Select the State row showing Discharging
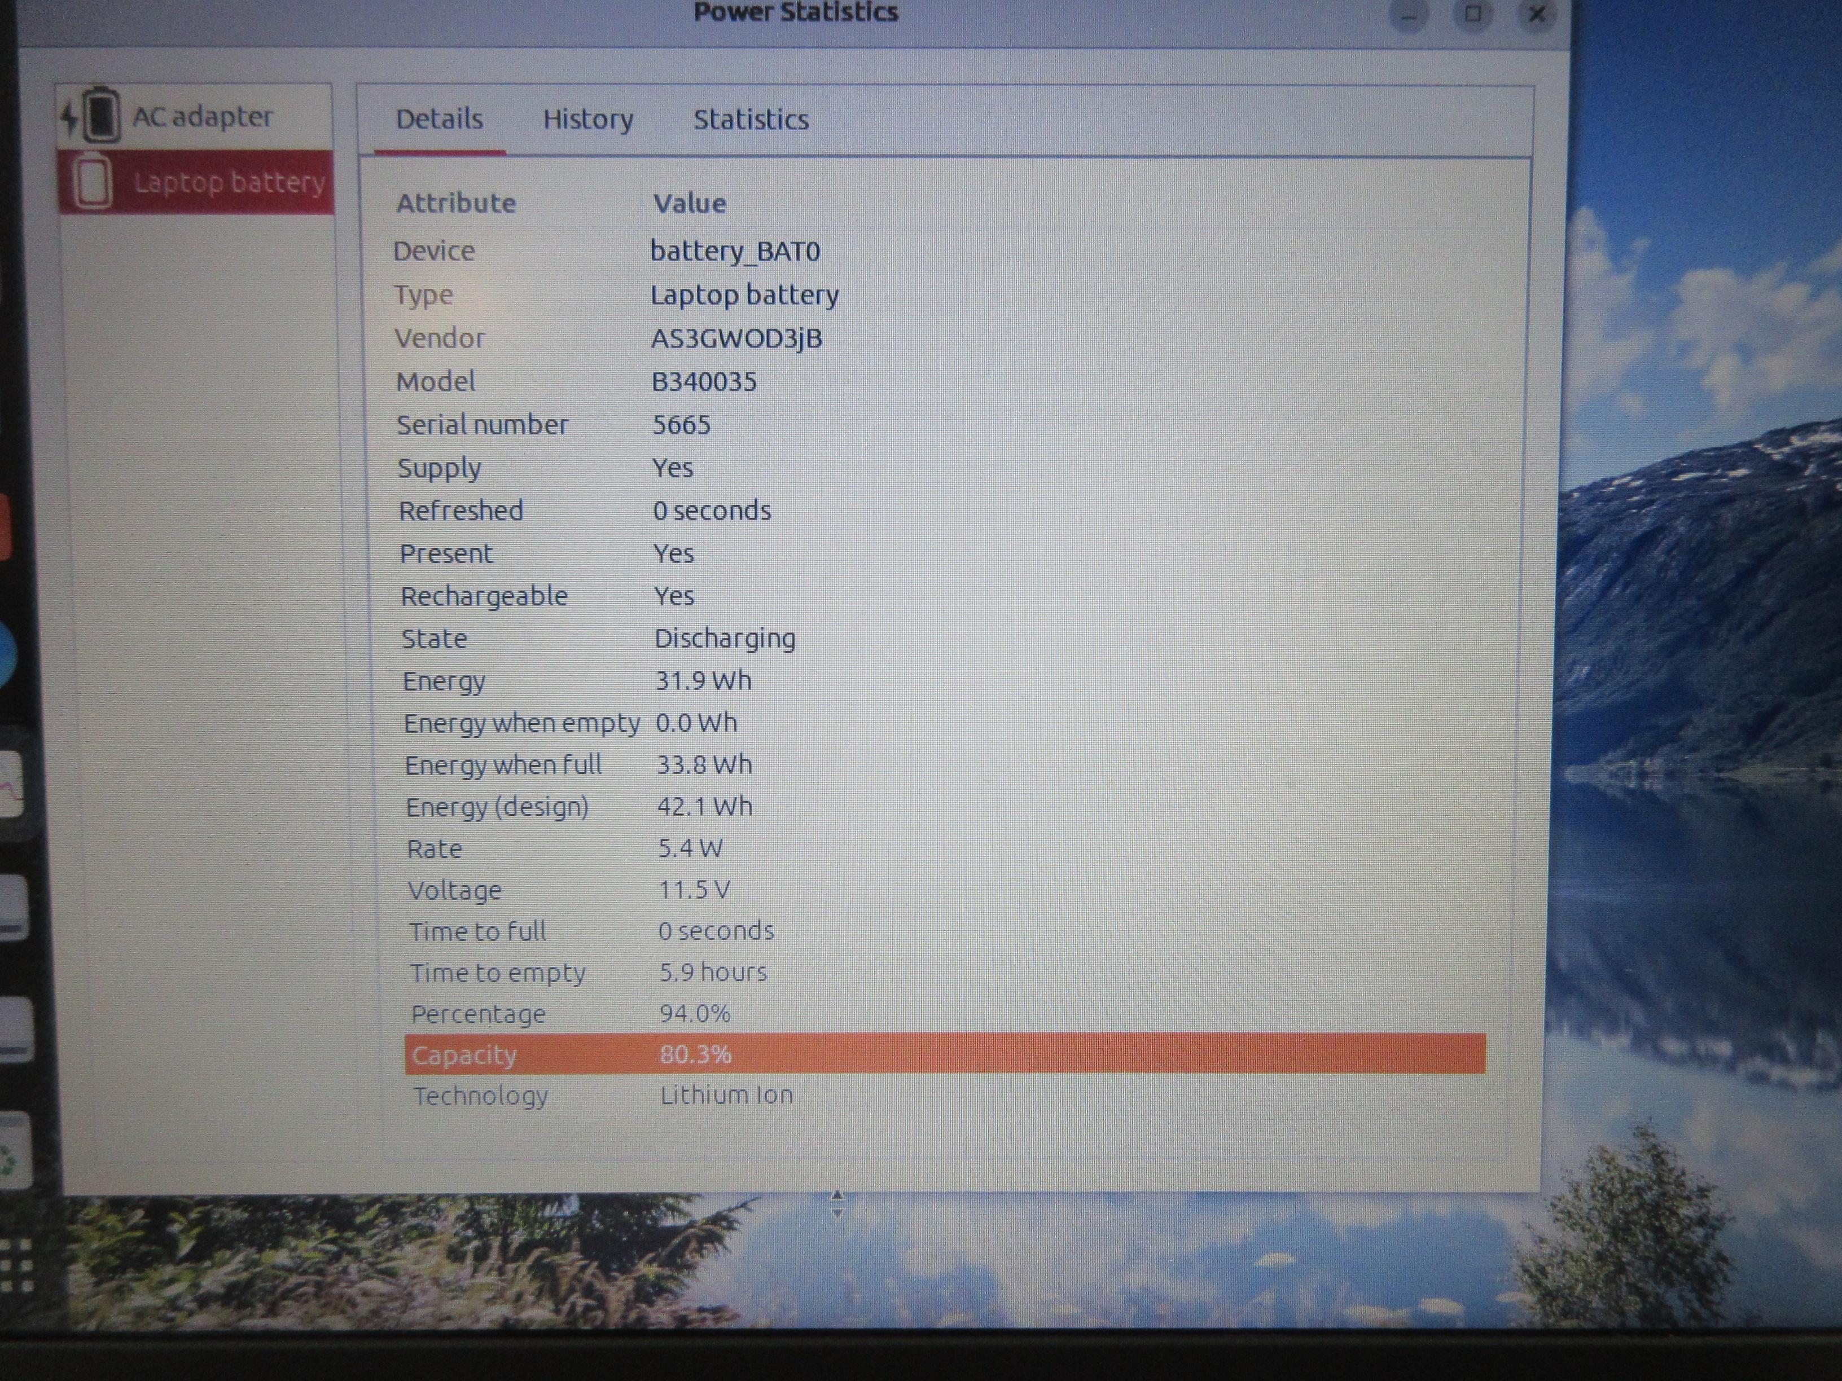Image resolution: width=1842 pixels, height=1381 pixels. coord(941,639)
